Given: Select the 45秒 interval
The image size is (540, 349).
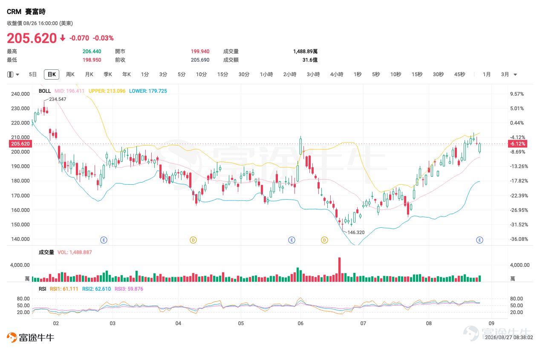Looking at the screenshot, I should pos(459,74).
